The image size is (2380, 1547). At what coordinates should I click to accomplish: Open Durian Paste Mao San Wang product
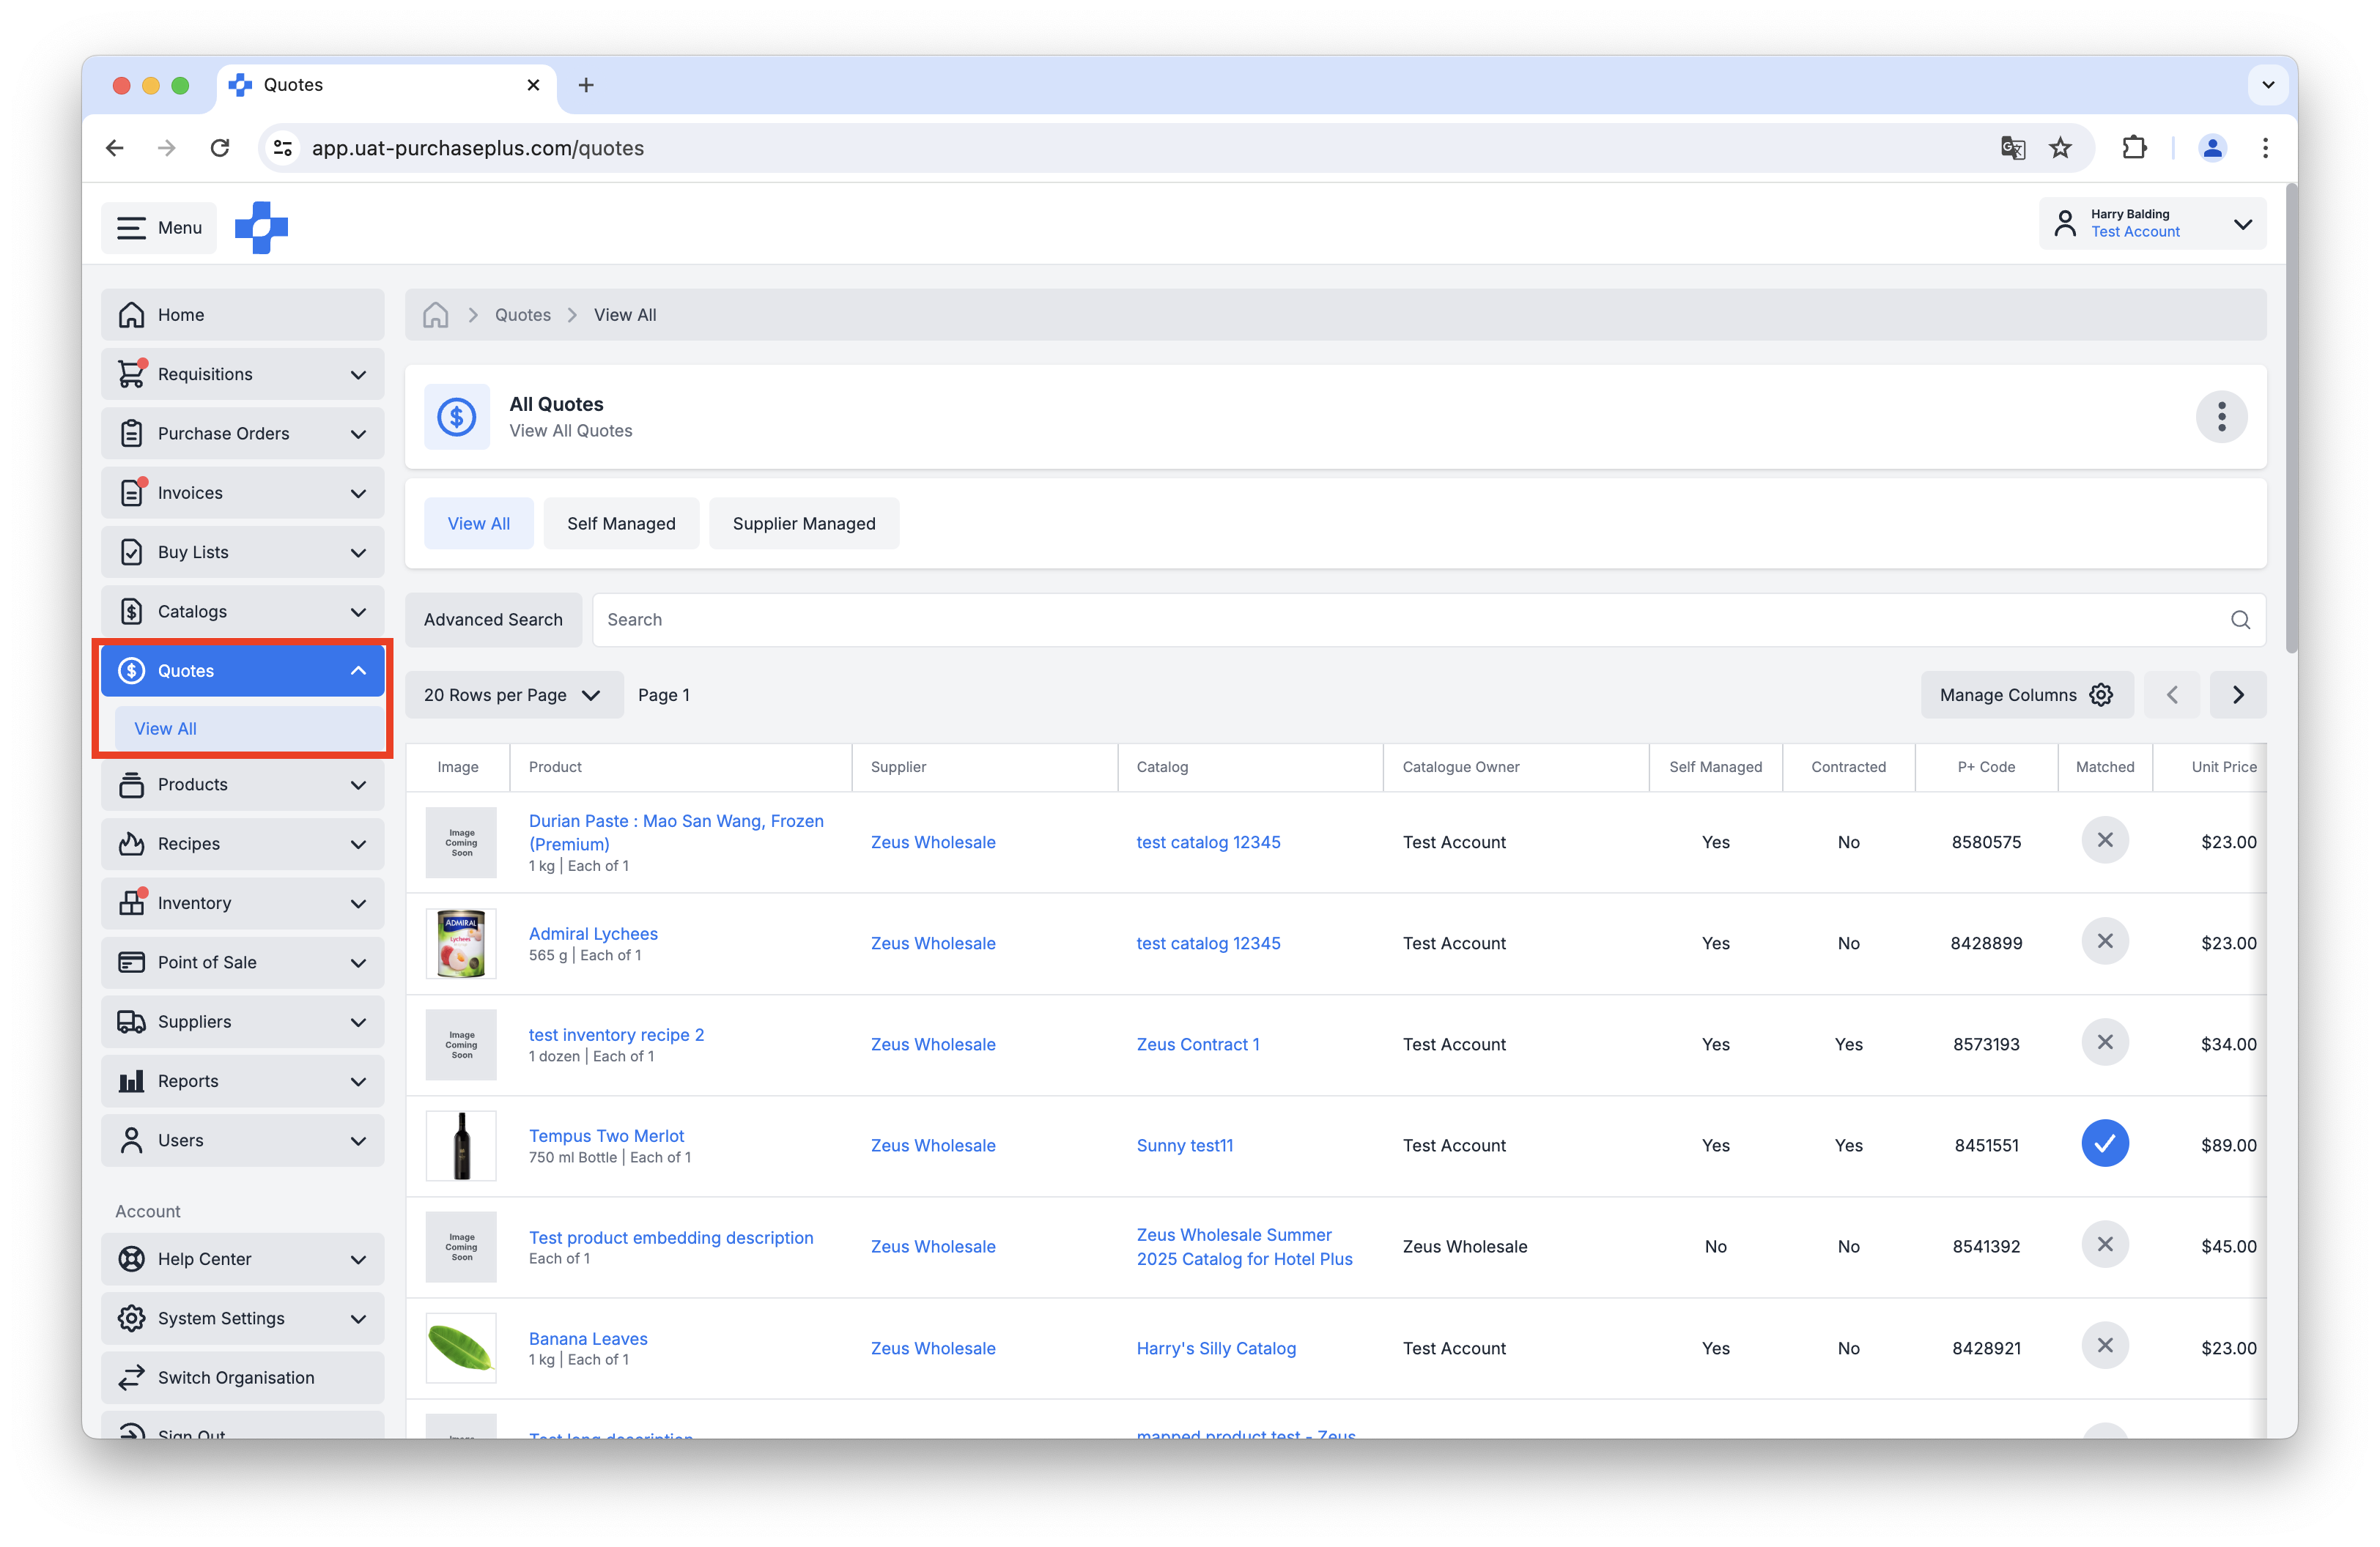(x=676, y=831)
